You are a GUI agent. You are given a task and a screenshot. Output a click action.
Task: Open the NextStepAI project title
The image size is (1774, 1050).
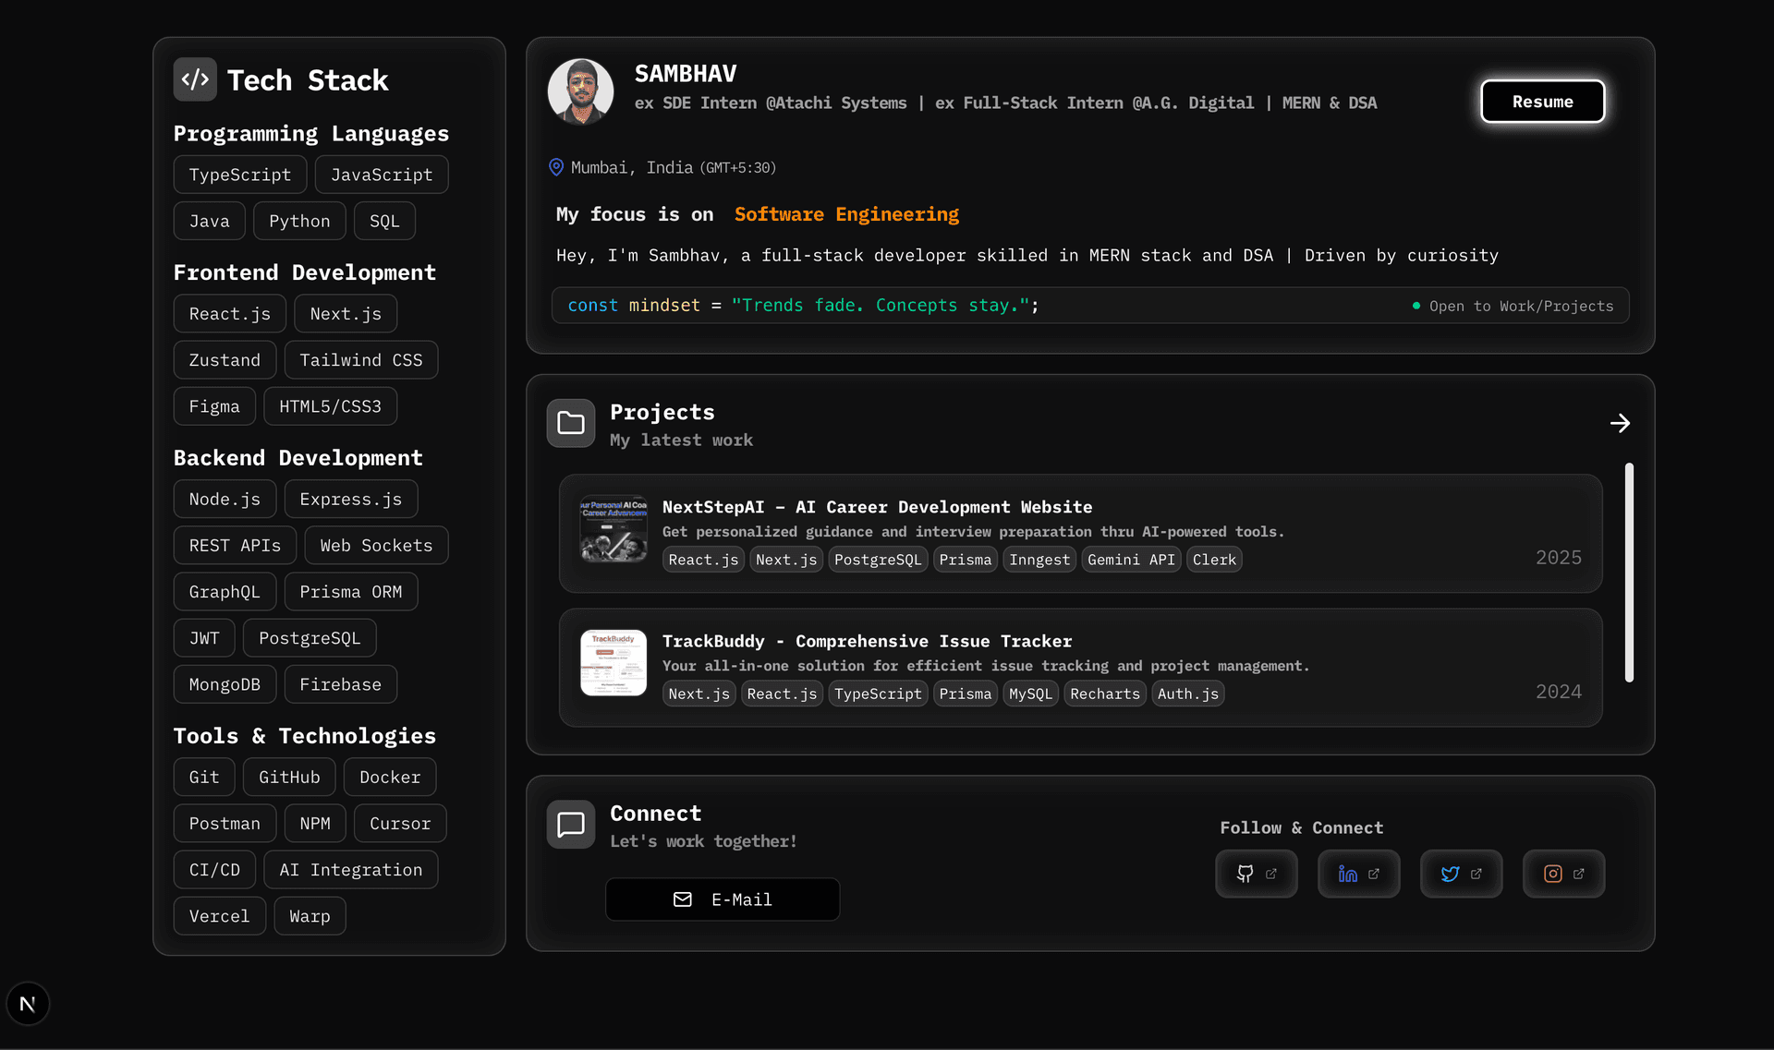876,507
